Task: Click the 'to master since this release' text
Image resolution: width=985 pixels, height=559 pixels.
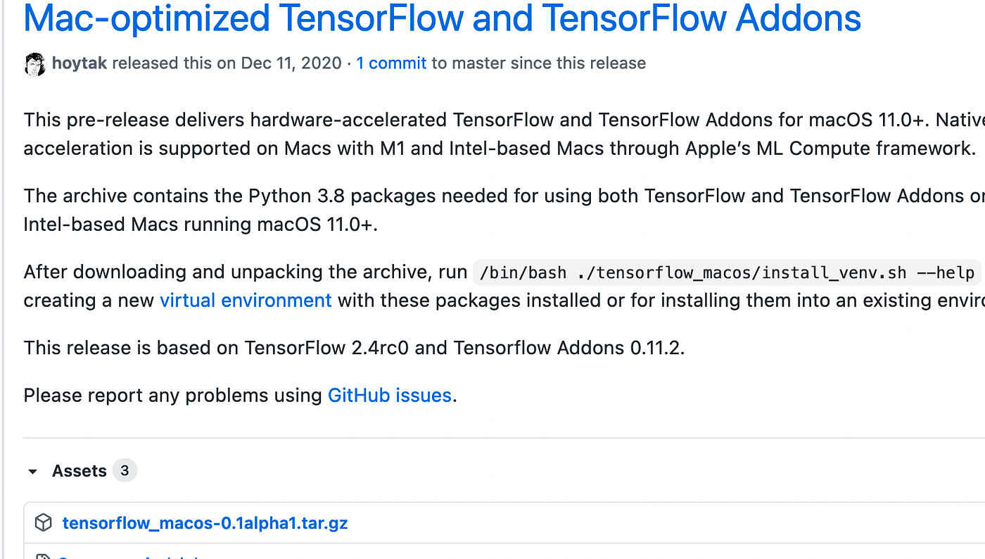Action: coord(539,63)
